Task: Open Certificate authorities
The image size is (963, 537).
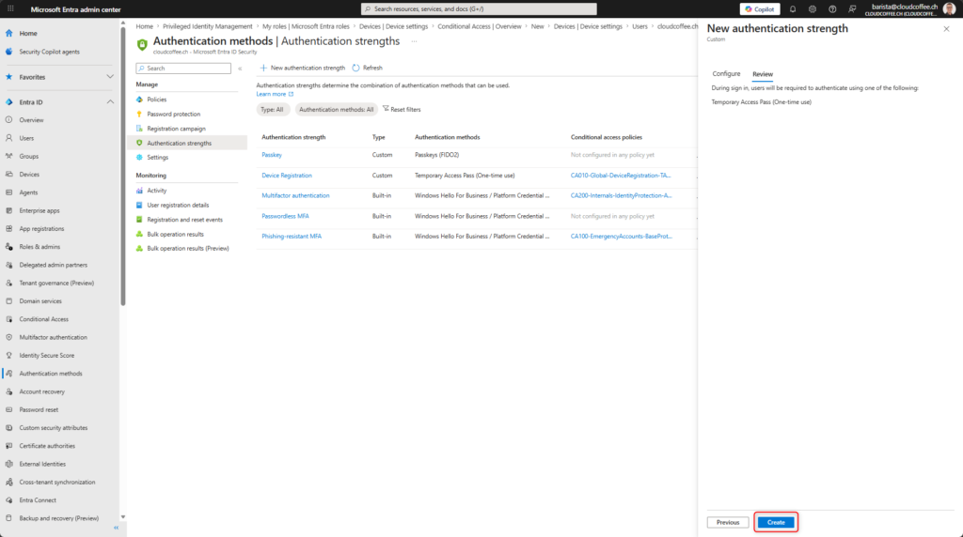Action: tap(47, 446)
